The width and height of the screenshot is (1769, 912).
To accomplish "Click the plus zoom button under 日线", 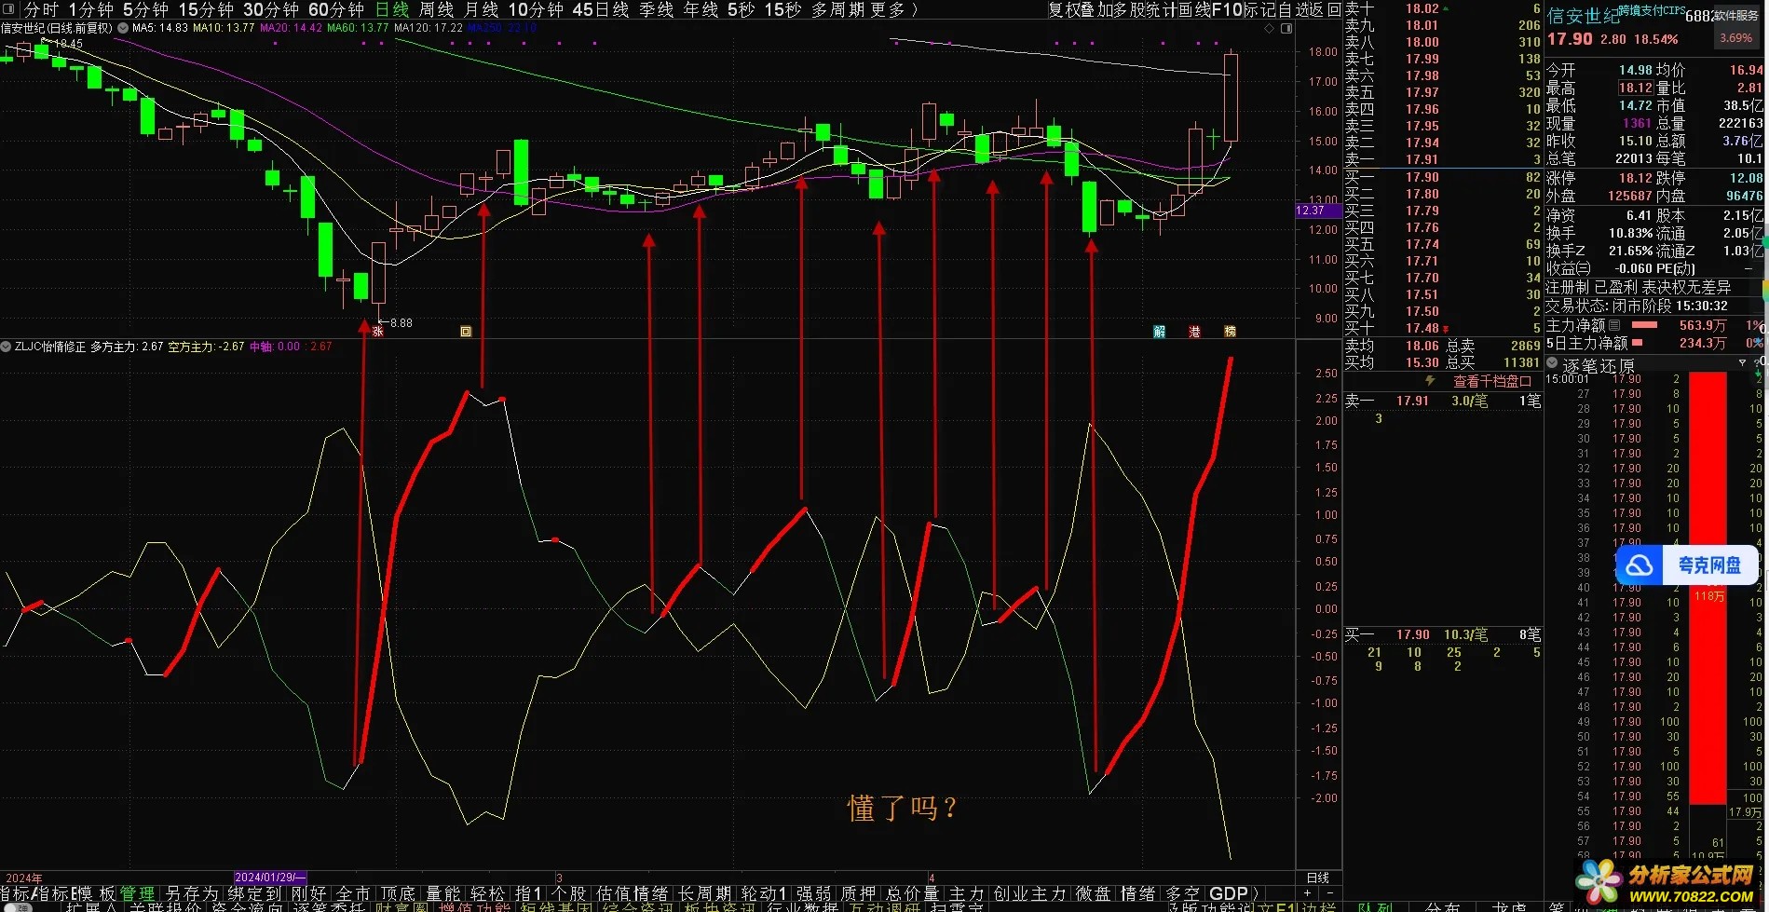I will (1307, 893).
